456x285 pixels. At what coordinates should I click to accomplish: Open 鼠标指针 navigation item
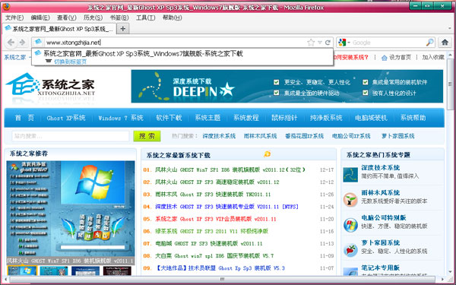tap(284, 118)
